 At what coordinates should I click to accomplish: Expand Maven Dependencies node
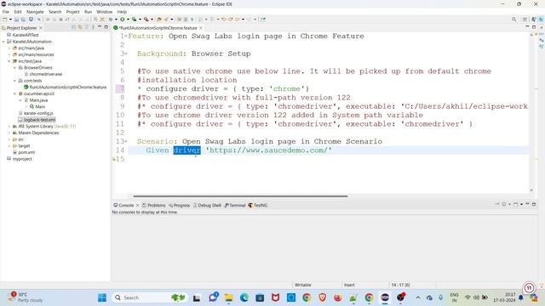pyautogui.click(x=9, y=133)
